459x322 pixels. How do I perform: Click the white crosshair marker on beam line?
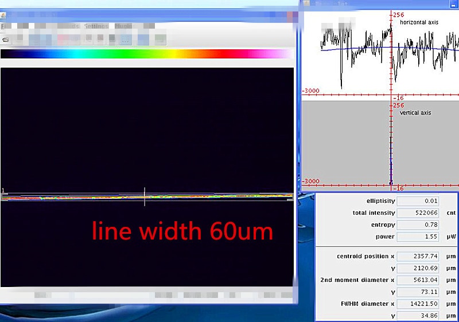[145, 197]
